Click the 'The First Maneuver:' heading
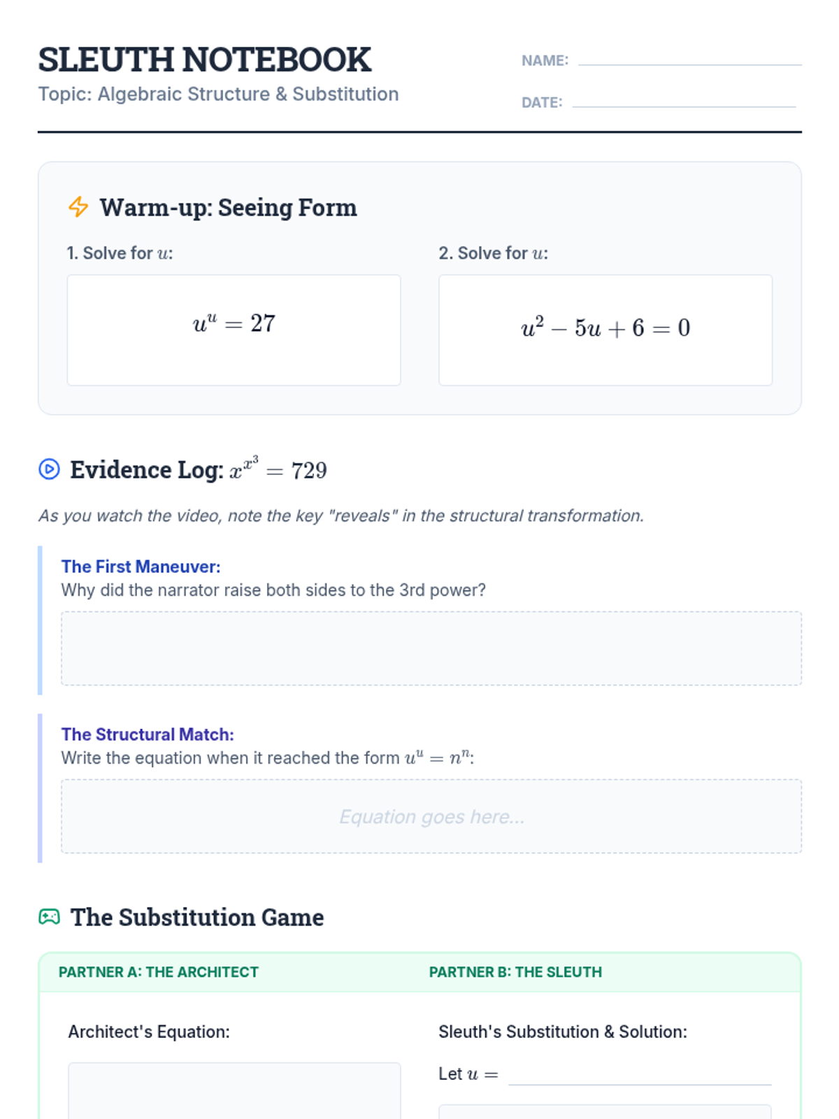Viewport: 839px width, 1119px height. pos(141,566)
